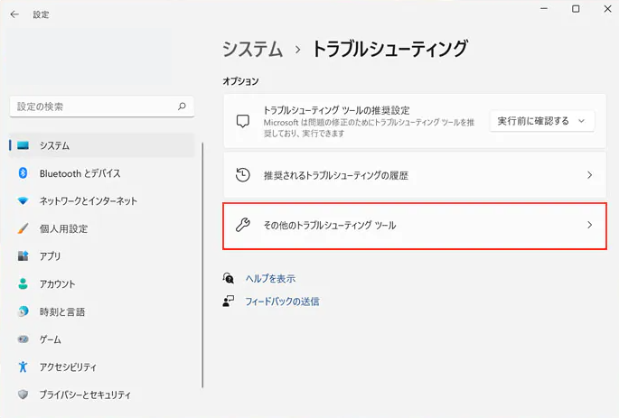Click the search magnifier icon
The height and width of the screenshot is (418, 619).
click(182, 107)
